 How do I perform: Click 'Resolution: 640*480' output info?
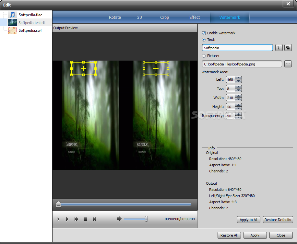click(225, 190)
